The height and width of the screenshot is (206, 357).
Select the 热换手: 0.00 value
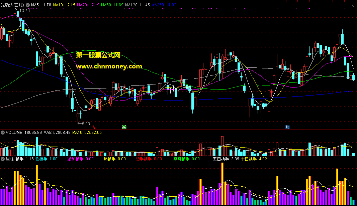point(114,159)
